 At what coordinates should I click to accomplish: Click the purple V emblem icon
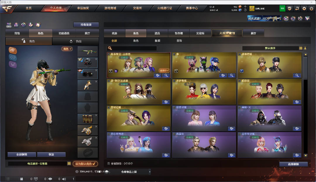pyautogui.click(x=307, y=19)
